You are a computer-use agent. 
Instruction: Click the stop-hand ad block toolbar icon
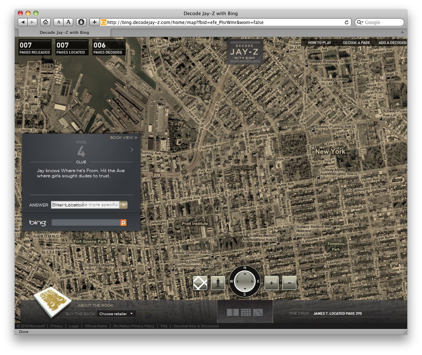coord(81,22)
